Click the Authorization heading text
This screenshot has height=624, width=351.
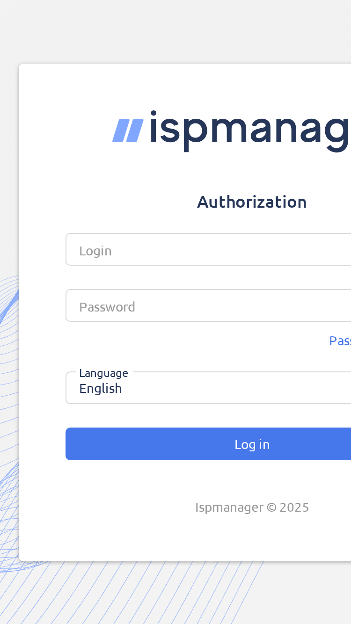click(252, 202)
